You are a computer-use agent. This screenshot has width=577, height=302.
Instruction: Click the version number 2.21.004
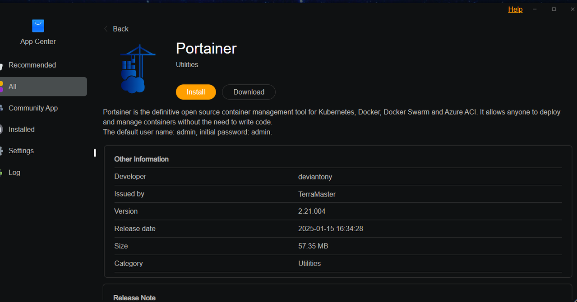(x=312, y=211)
